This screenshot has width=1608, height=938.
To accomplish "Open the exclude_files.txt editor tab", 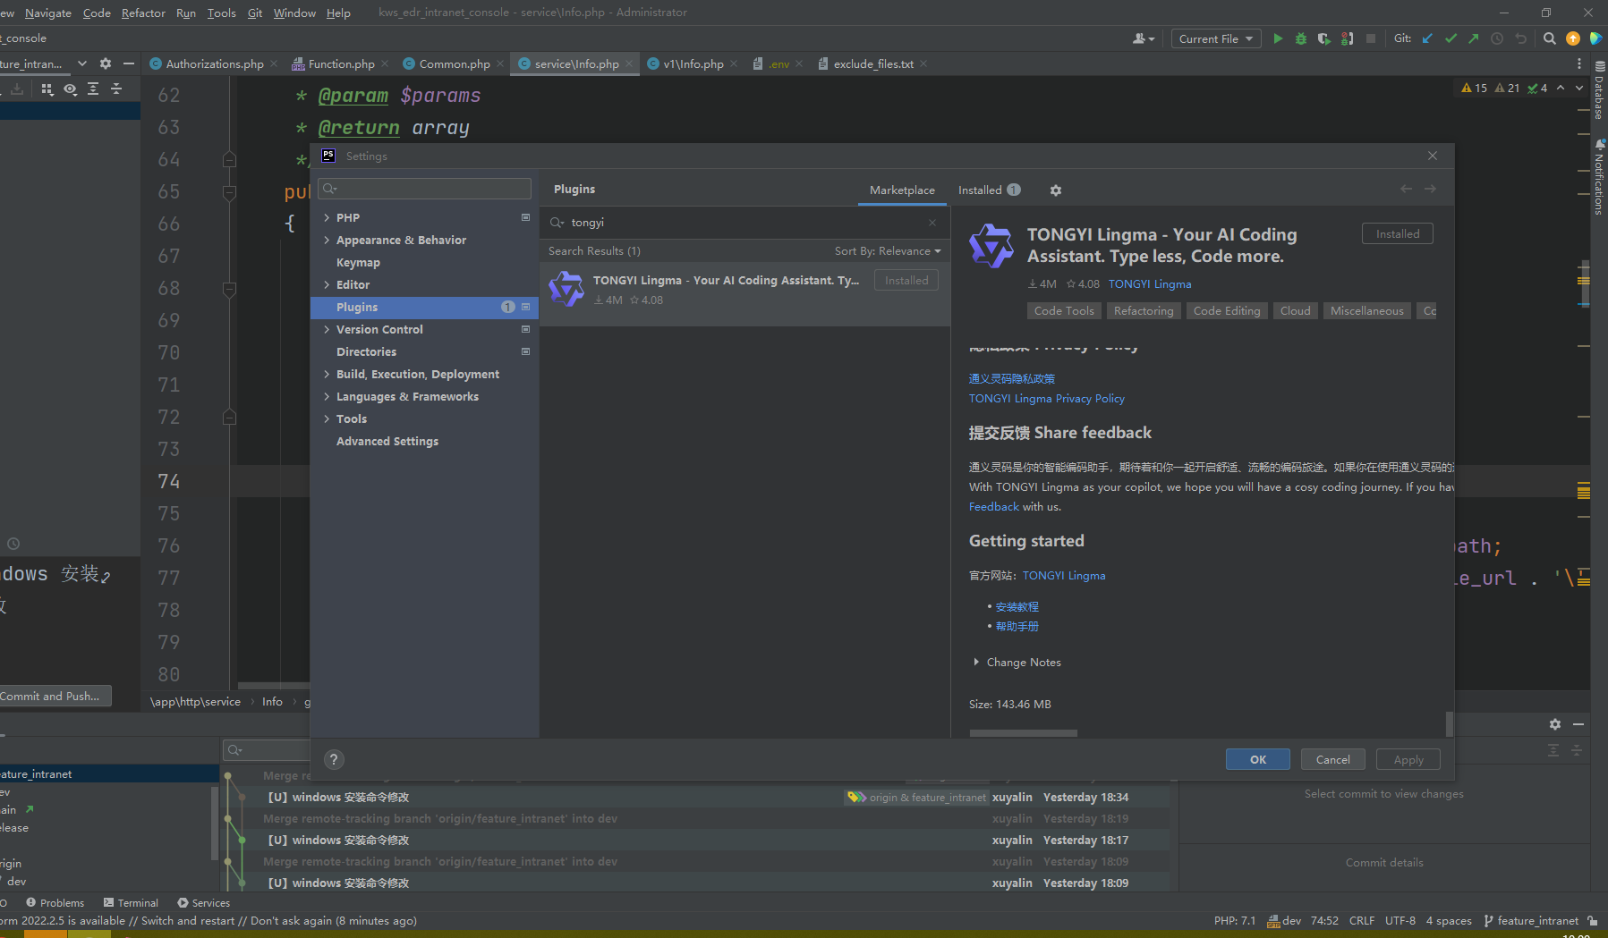I will click(873, 63).
